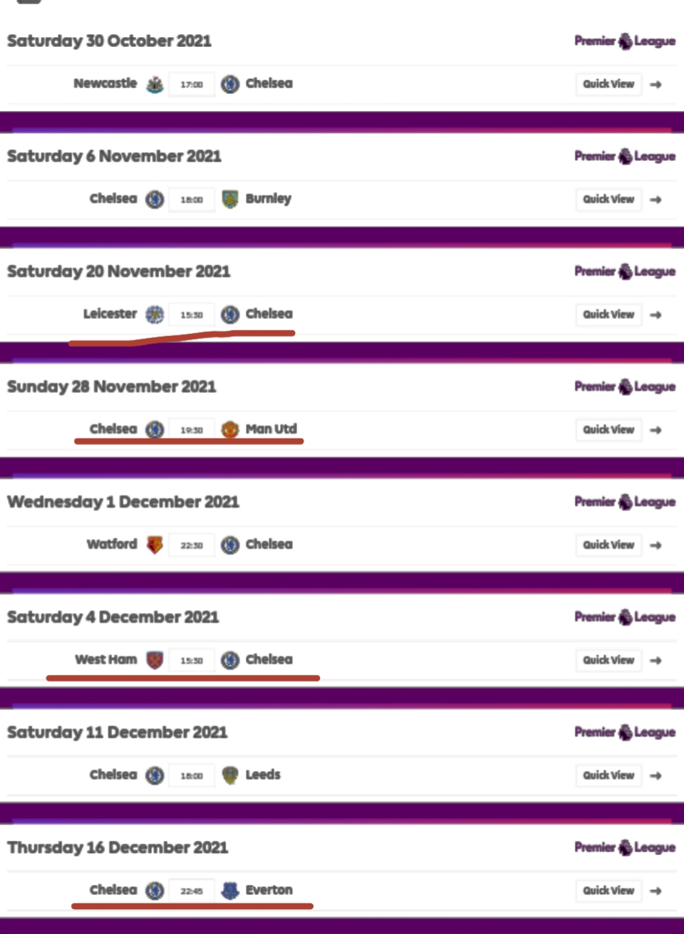
Task: Click arrow for Chelsea vs Everton match
Action: tap(656, 891)
